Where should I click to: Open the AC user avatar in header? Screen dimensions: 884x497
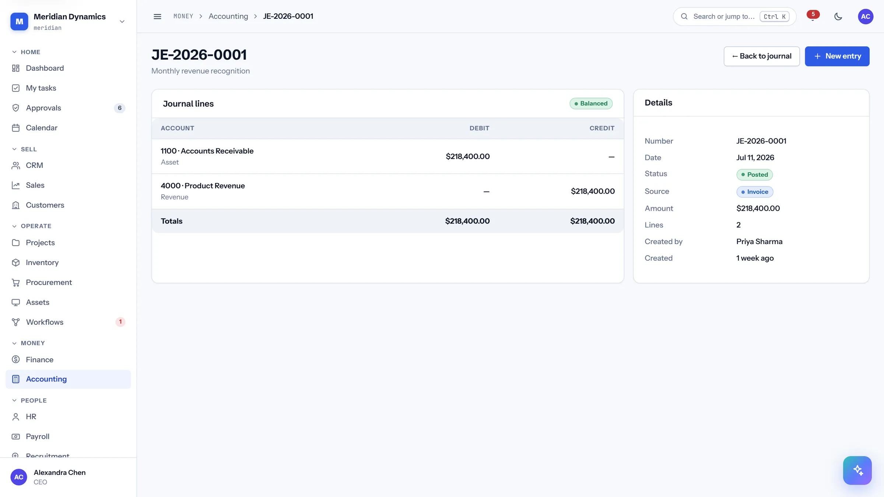[866, 17]
